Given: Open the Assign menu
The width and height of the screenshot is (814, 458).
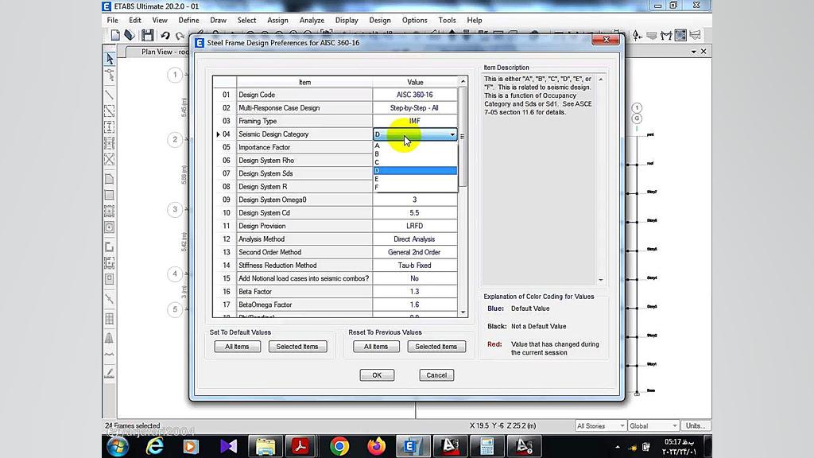Looking at the screenshot, I should (277, 20).
